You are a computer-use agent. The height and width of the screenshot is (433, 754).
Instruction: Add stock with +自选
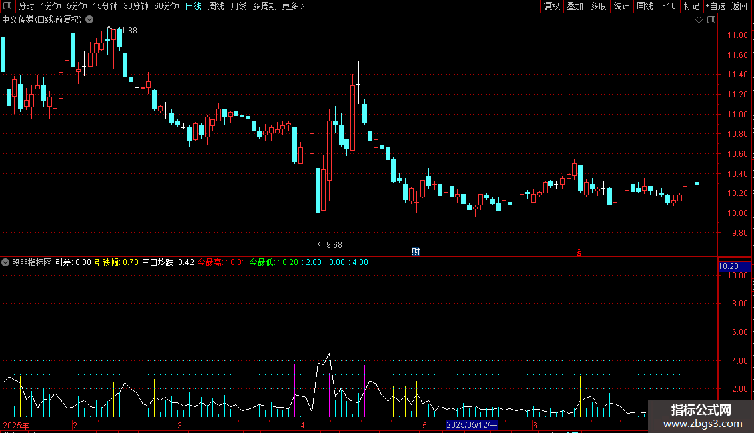[715, 6]
